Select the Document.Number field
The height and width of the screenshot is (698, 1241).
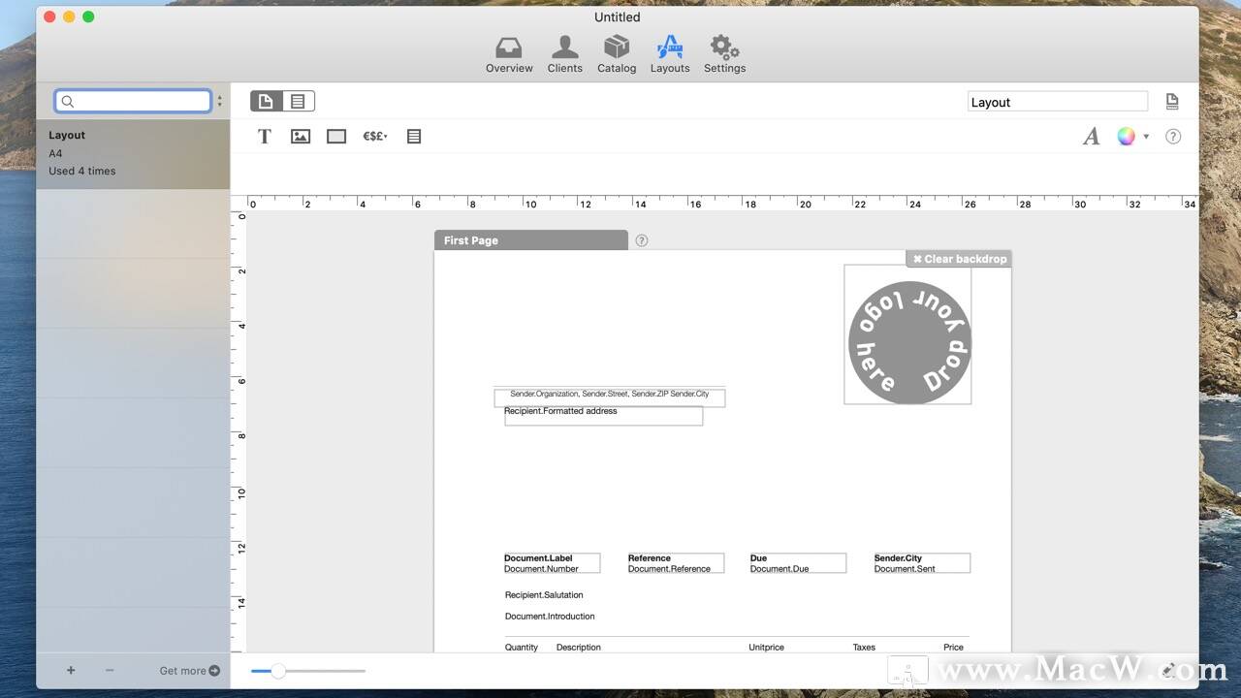541,569
